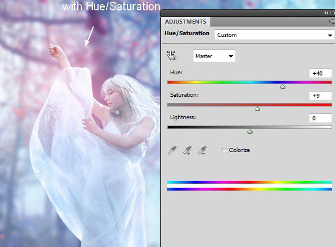Image resolution: width=335 pixels, height=247 pixels.
Task: Click the Hue value field showing +40
Action: [321, 73]
